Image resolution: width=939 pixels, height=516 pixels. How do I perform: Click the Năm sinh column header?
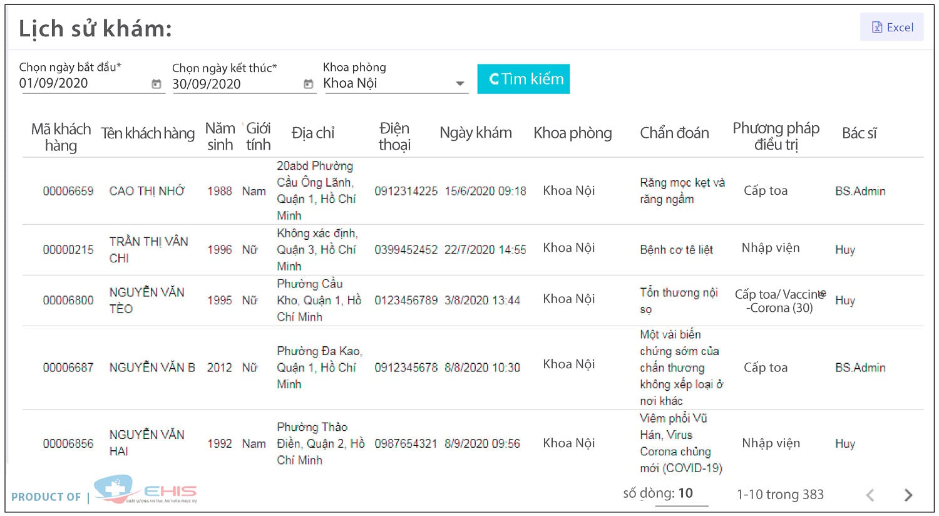click(220, 137)
